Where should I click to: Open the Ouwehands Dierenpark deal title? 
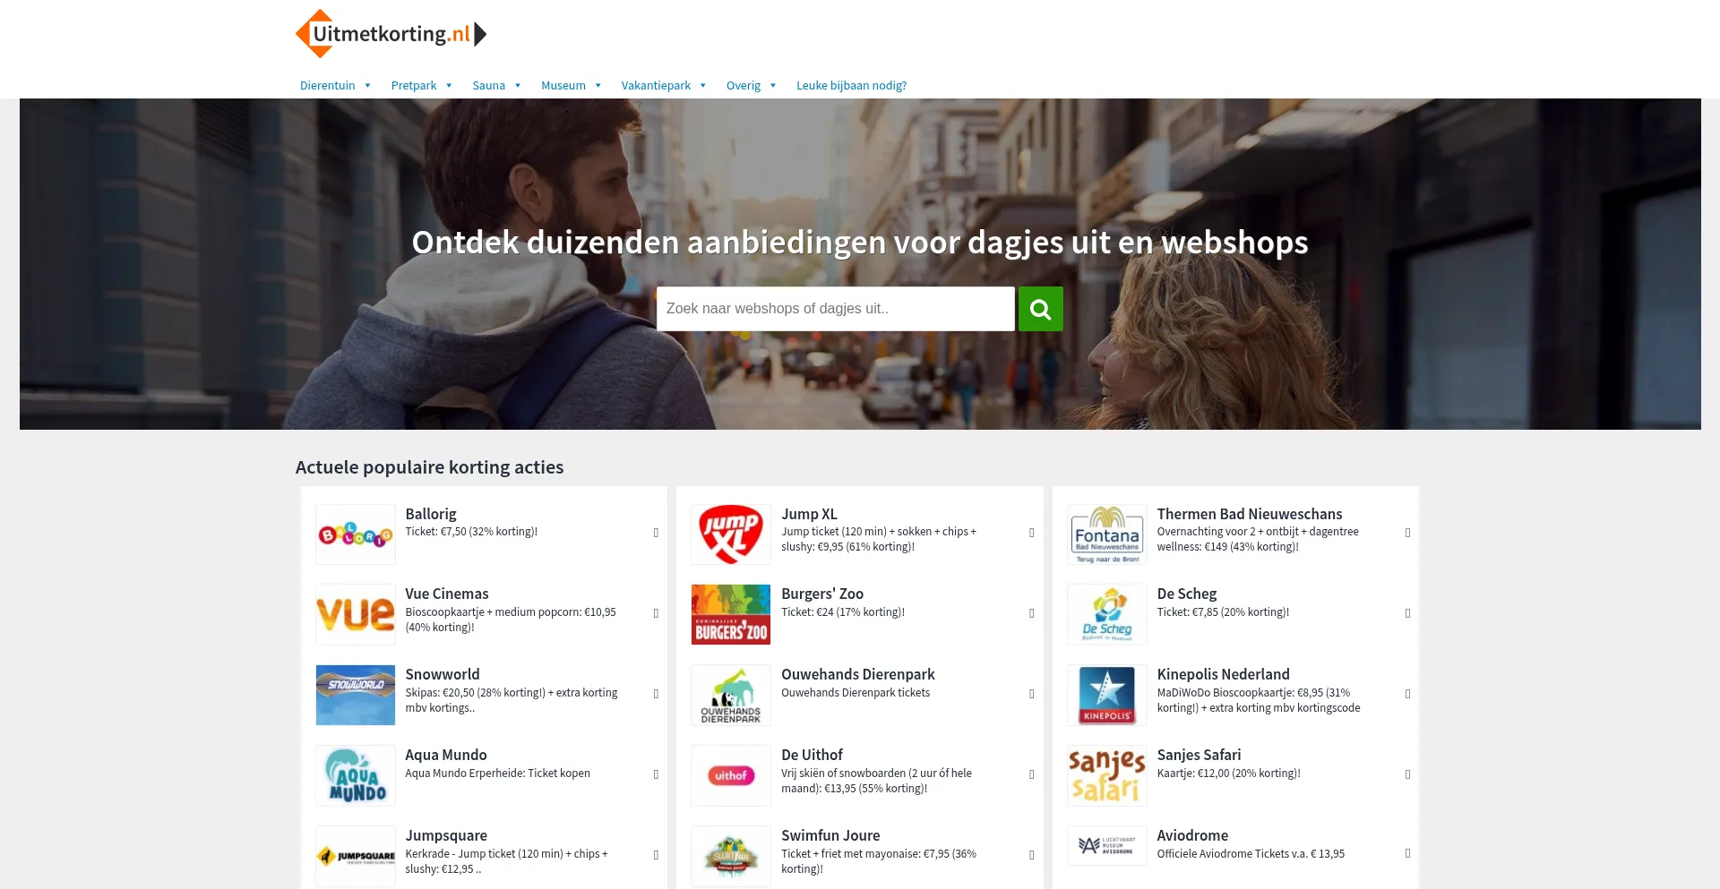pos(857,674)
